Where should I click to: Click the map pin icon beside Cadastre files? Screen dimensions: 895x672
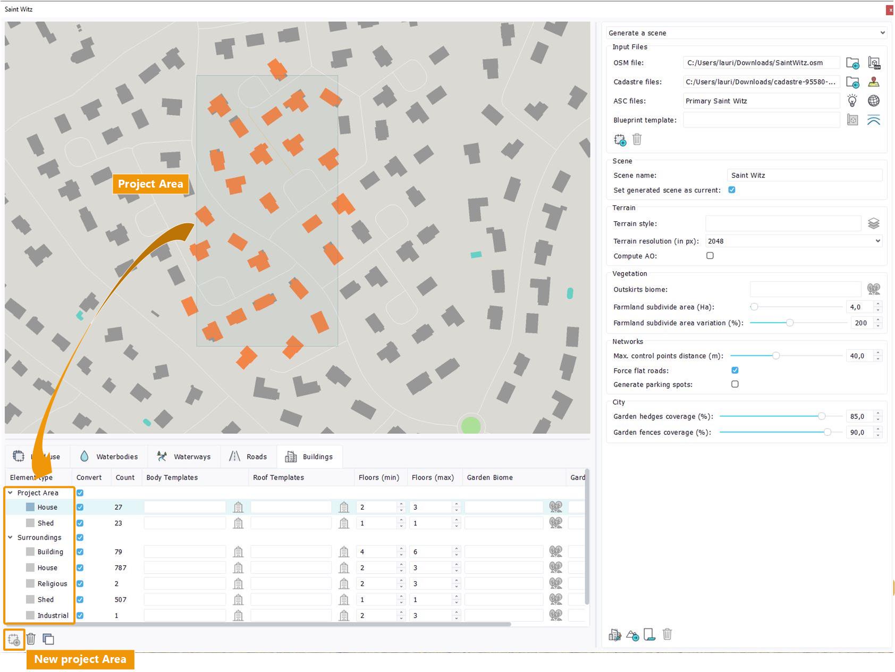873,82
